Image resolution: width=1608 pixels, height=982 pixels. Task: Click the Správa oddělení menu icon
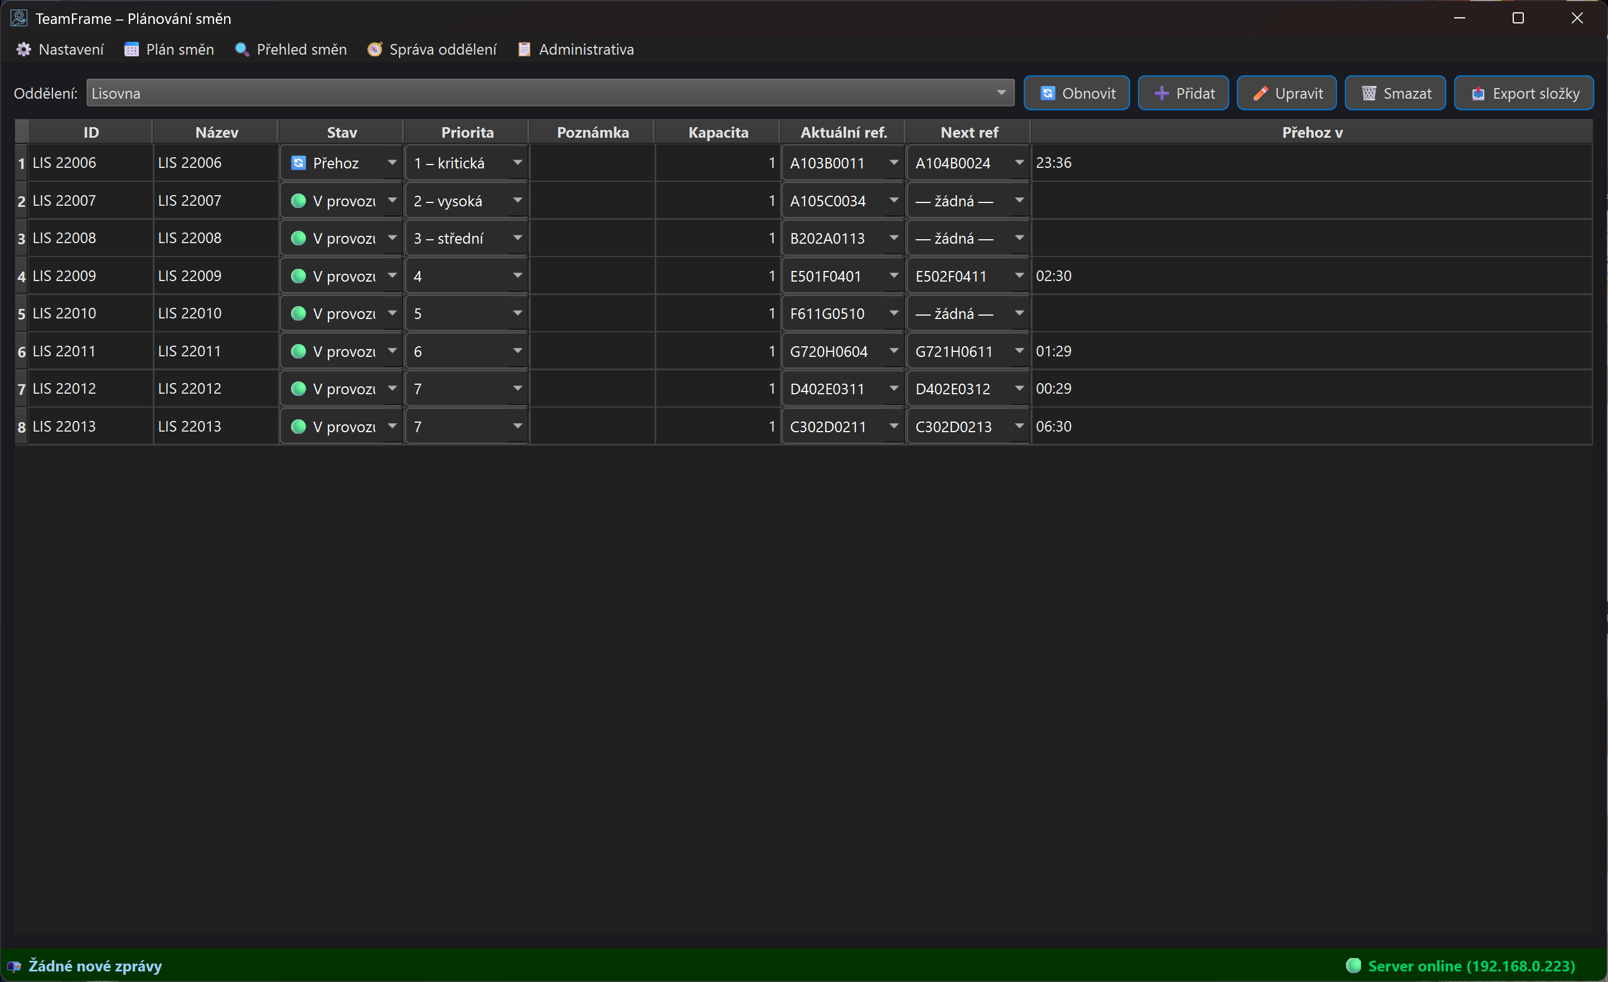click(375, 50)
